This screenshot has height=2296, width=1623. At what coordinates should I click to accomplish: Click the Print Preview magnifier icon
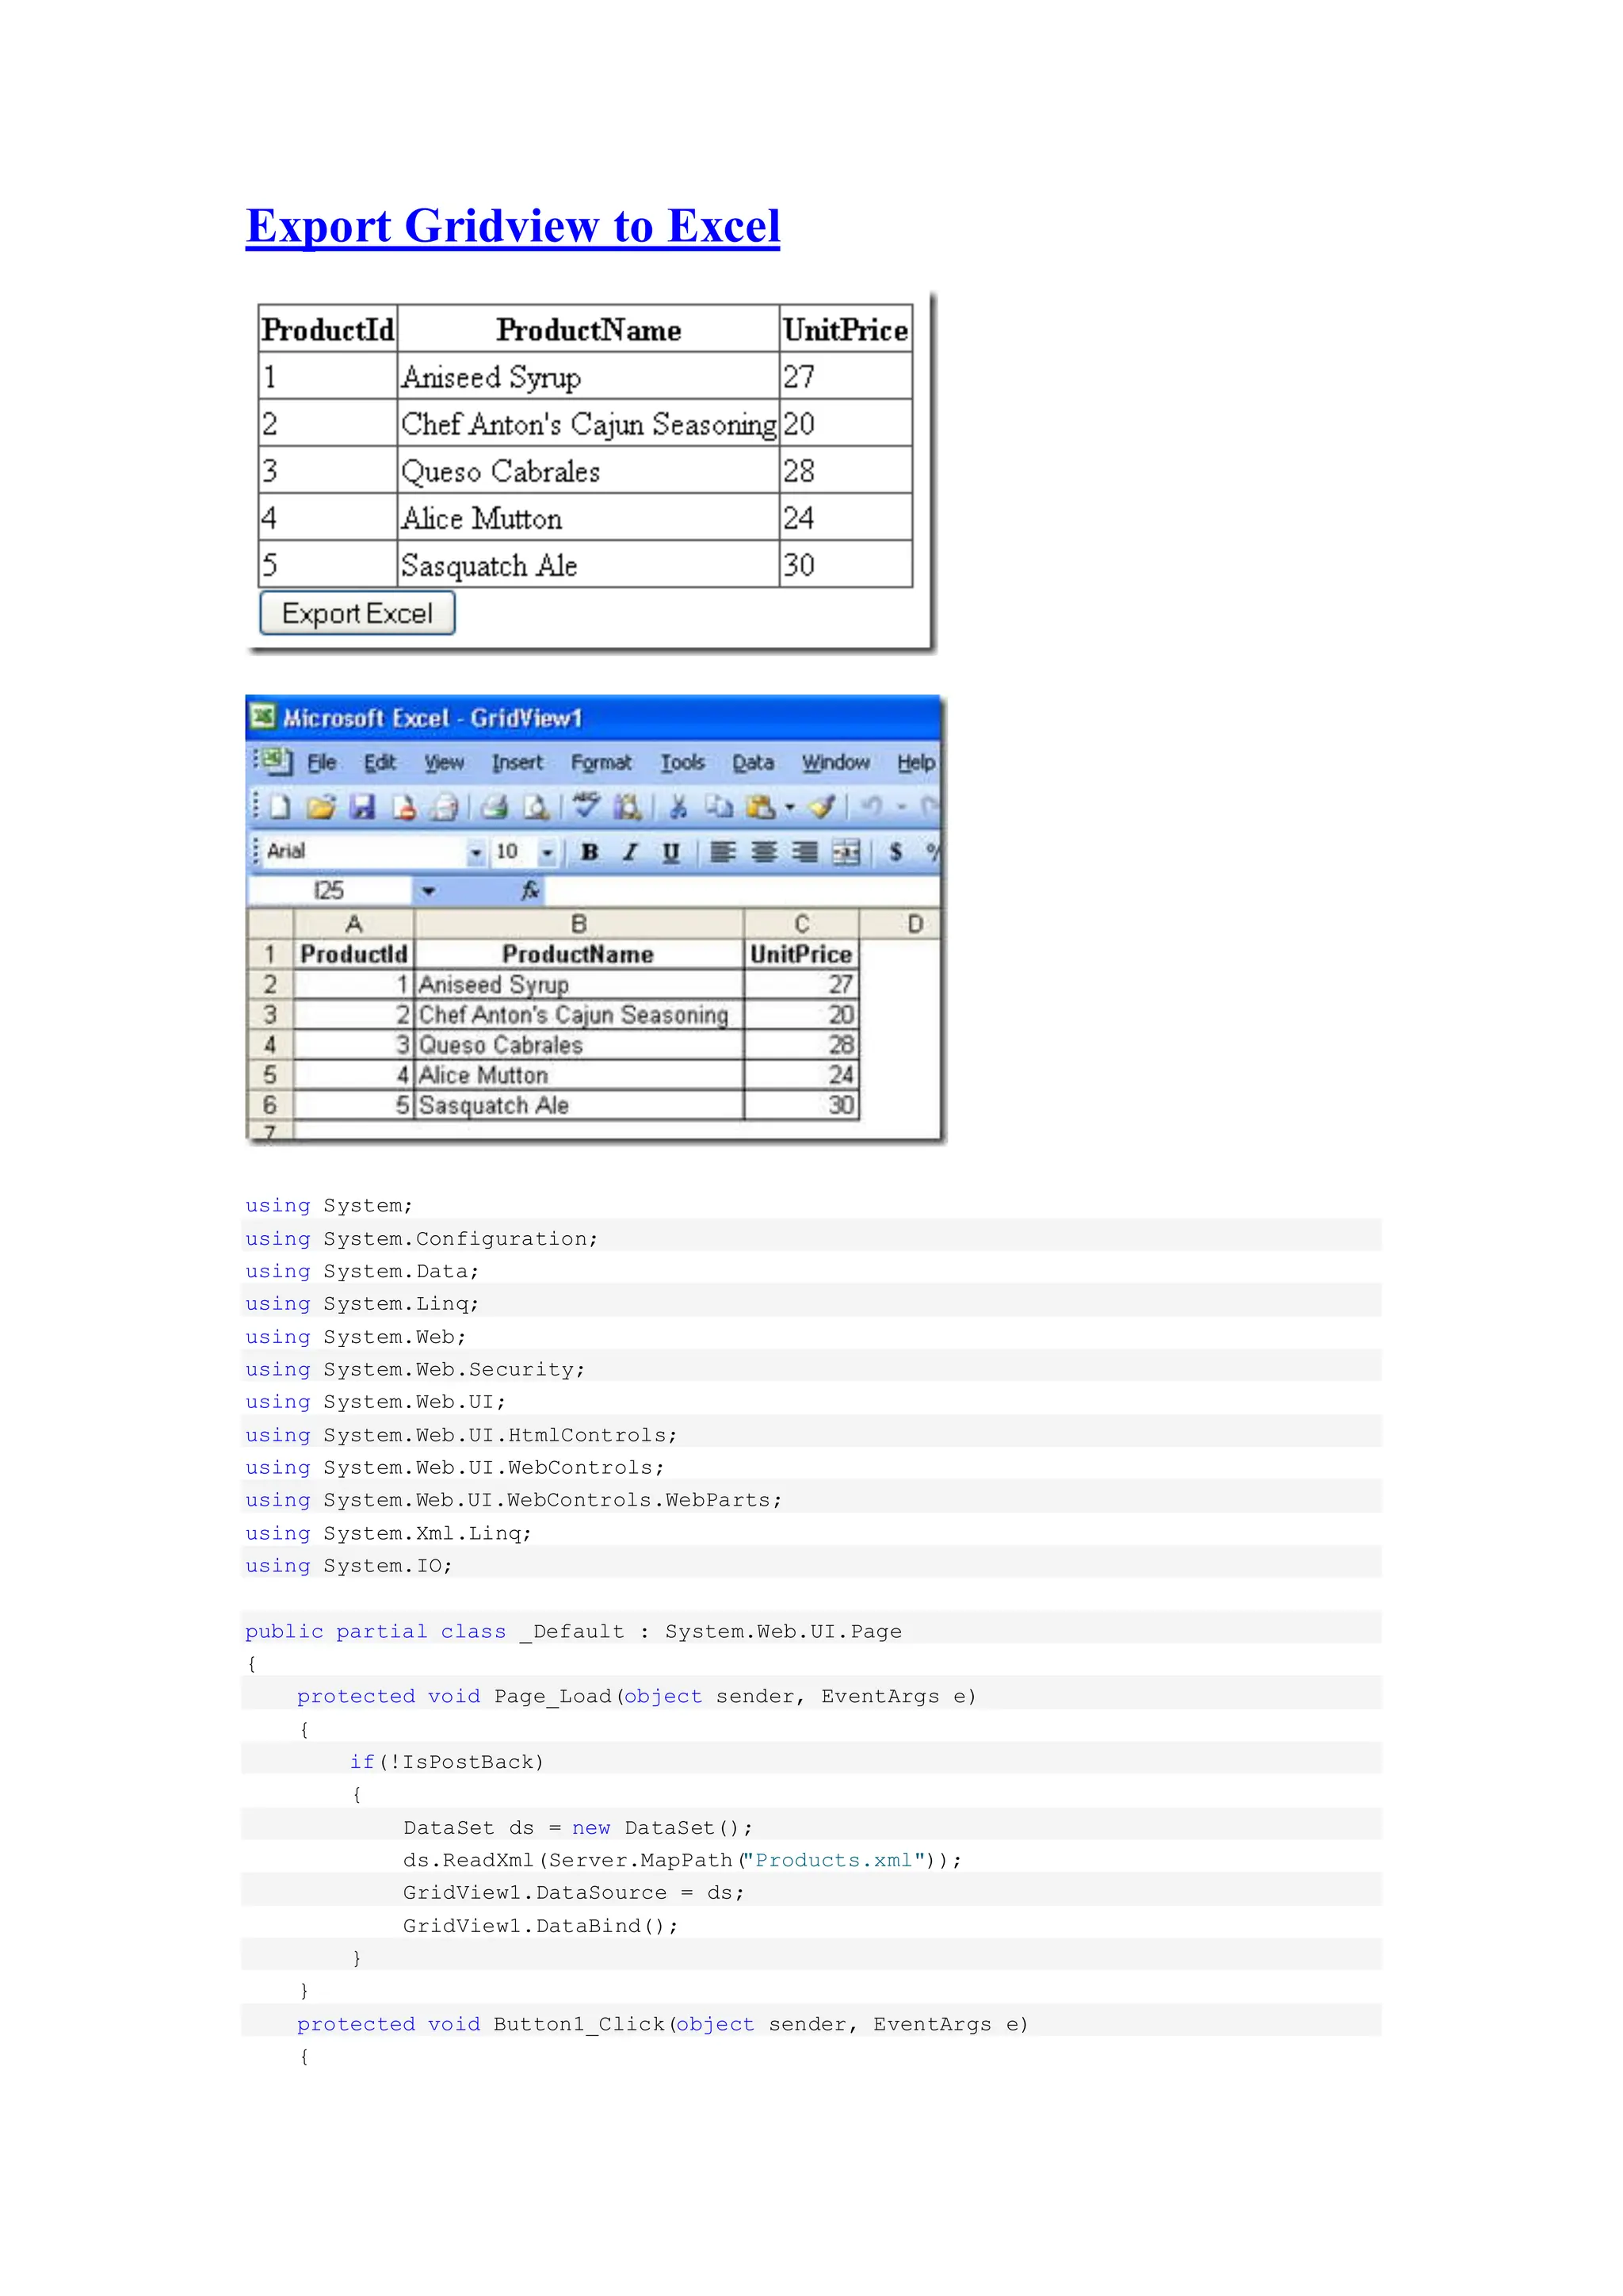coord(537,806)
